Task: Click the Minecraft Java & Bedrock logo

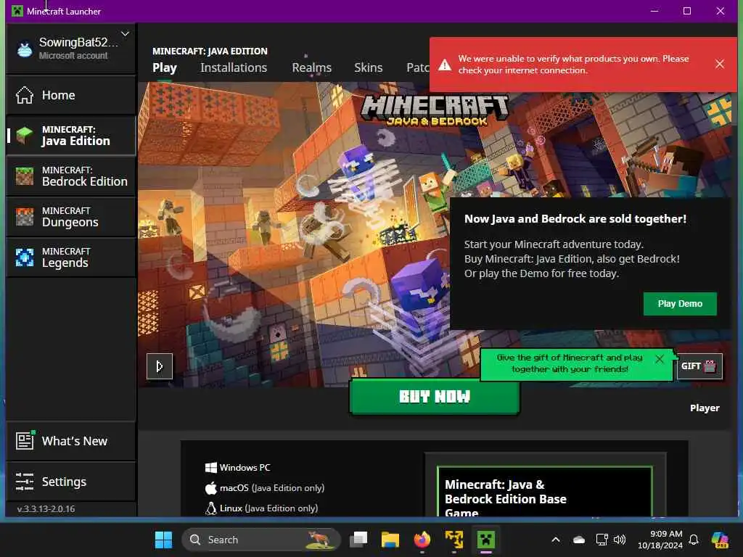Action: [x=435, y=110]
